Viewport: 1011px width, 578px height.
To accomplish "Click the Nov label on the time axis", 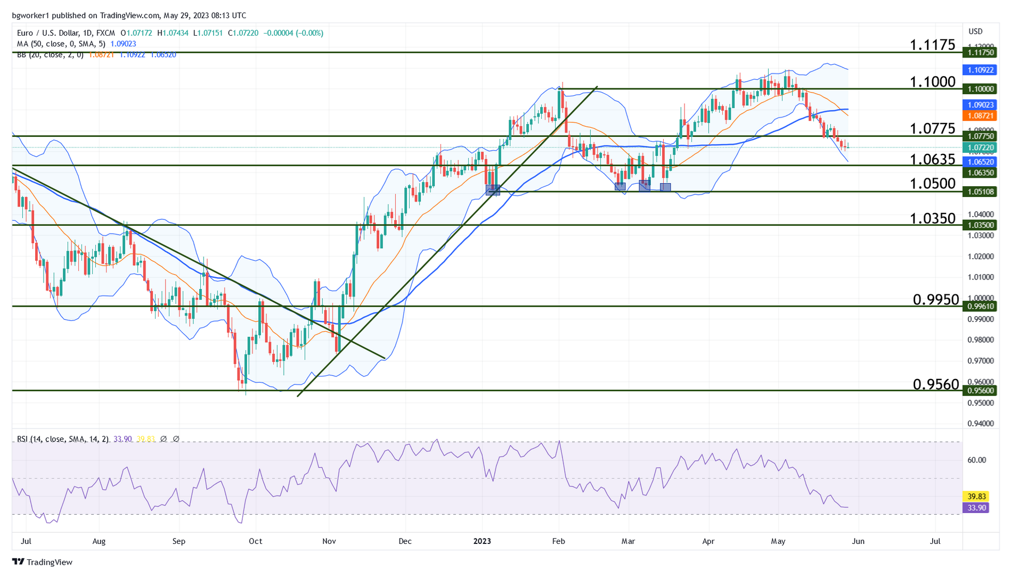I will (x=329, y=541).
